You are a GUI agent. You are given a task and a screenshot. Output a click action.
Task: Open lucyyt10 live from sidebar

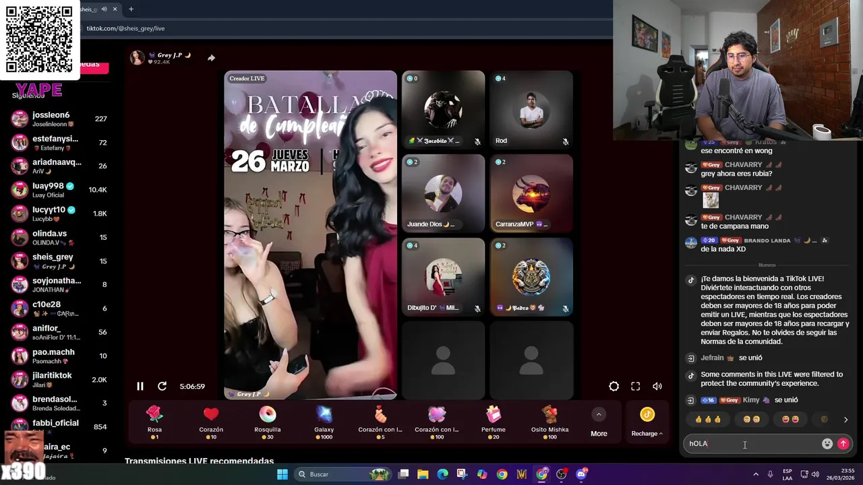point(59,214)
